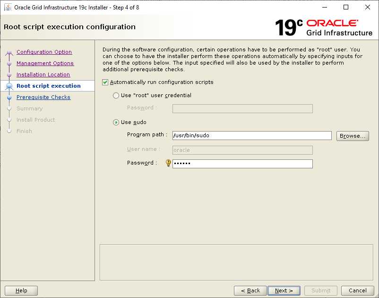Image resolution: width=379 pixels, height=298 pixels.
Task: Select the Use sudo radio button
Action: [x=116, y=122]
